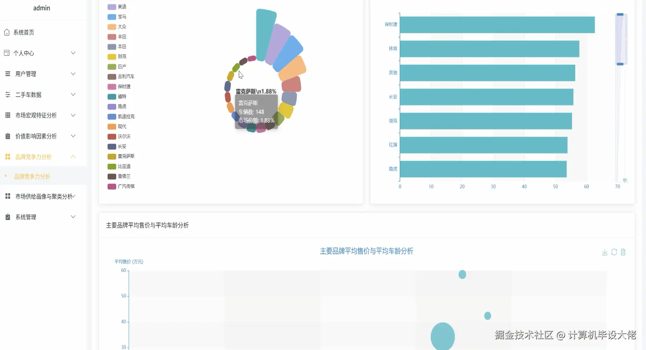Screen dimensions: 646x350
Task: Click the orange 品牌竞争力分析 tiles icon
Action: click(x=7, y=157)
